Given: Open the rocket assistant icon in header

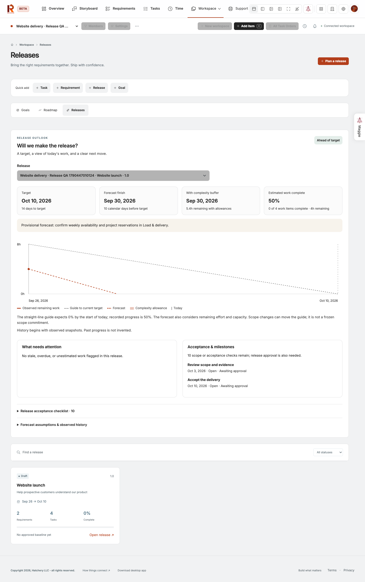Looking at the screenshot, I should 308,9.
